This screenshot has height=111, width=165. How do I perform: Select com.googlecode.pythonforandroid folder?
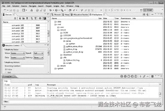click(78, 38)
